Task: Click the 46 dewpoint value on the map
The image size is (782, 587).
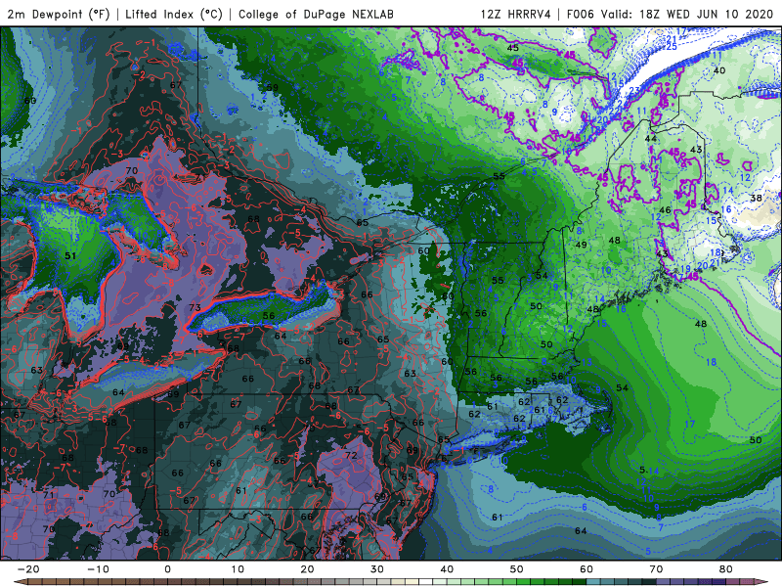Action: [x=665, y=210]
